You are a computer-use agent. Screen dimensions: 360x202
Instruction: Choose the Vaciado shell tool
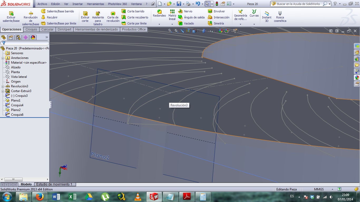coord(186,23)
